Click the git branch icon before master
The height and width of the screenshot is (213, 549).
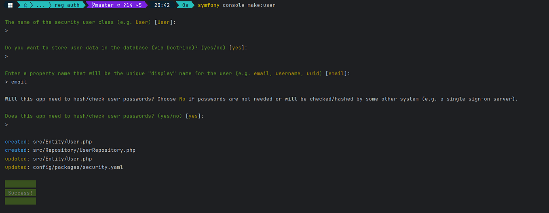coord(93,5)
